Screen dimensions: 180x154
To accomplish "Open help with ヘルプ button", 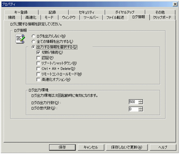I will (x=163, y=147).
